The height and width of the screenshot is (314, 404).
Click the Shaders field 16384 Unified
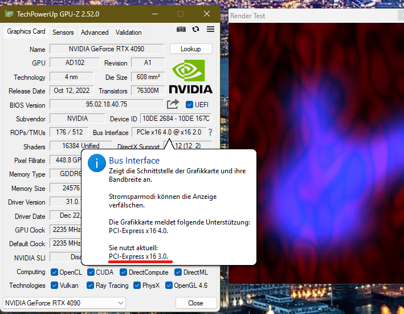click(x=81, y=145)
